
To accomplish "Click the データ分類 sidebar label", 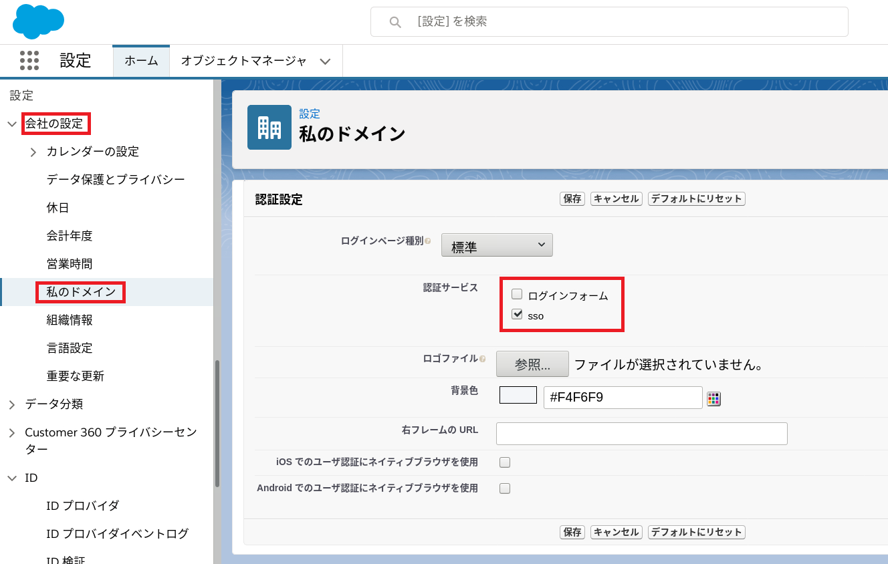I will (x=54, y=404).
